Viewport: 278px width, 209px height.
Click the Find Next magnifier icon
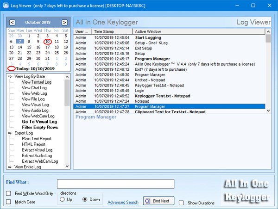pyautogui.click(x=147, y=201)
